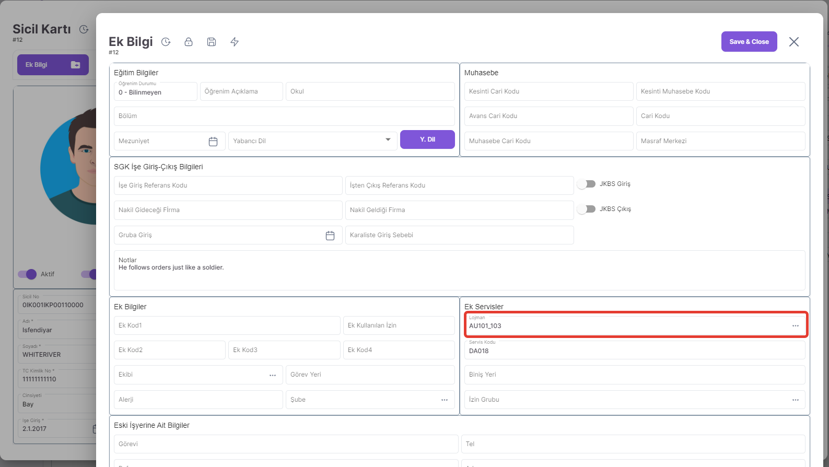Click the lightning bolt actions icon
This screenshot has width=829, height=467.
pyautogui.click(x=235, y=42)
